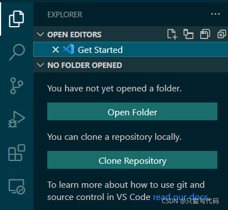
Task: Open the Extensions view
Action: point(17,153)
